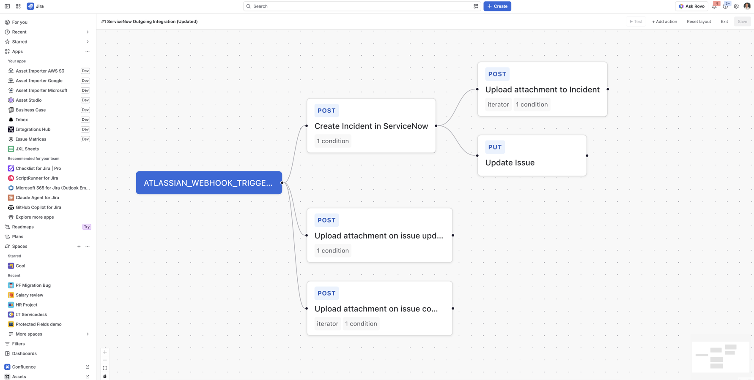Screen dimensions: 754x380
Task: Click the GitHub Copilot for Jira icon
Action: pyautogui.click(x=11, y=207)
